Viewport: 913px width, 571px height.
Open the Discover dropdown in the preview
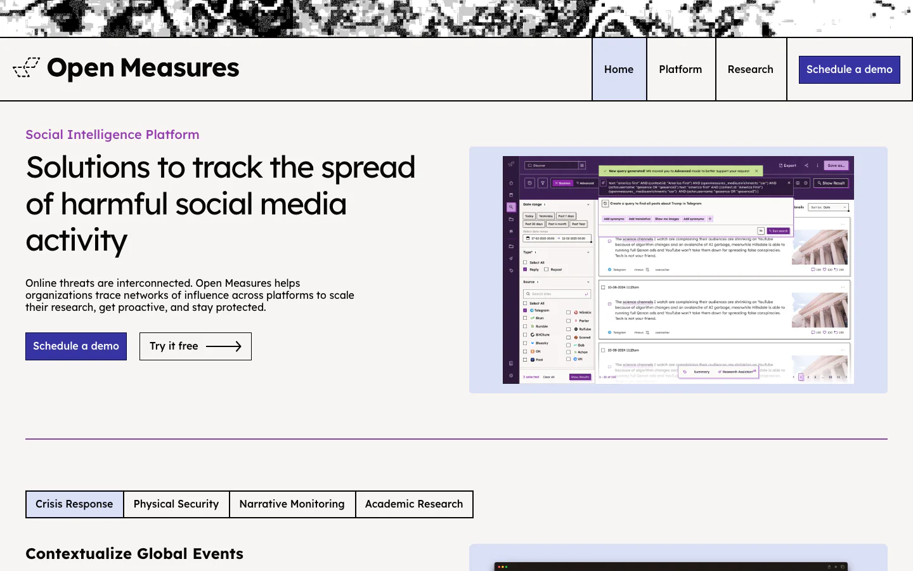tap(552, 166)
